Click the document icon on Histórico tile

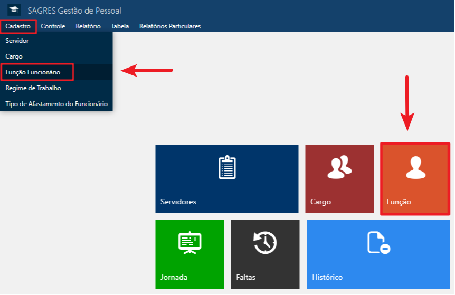[378, 243]
